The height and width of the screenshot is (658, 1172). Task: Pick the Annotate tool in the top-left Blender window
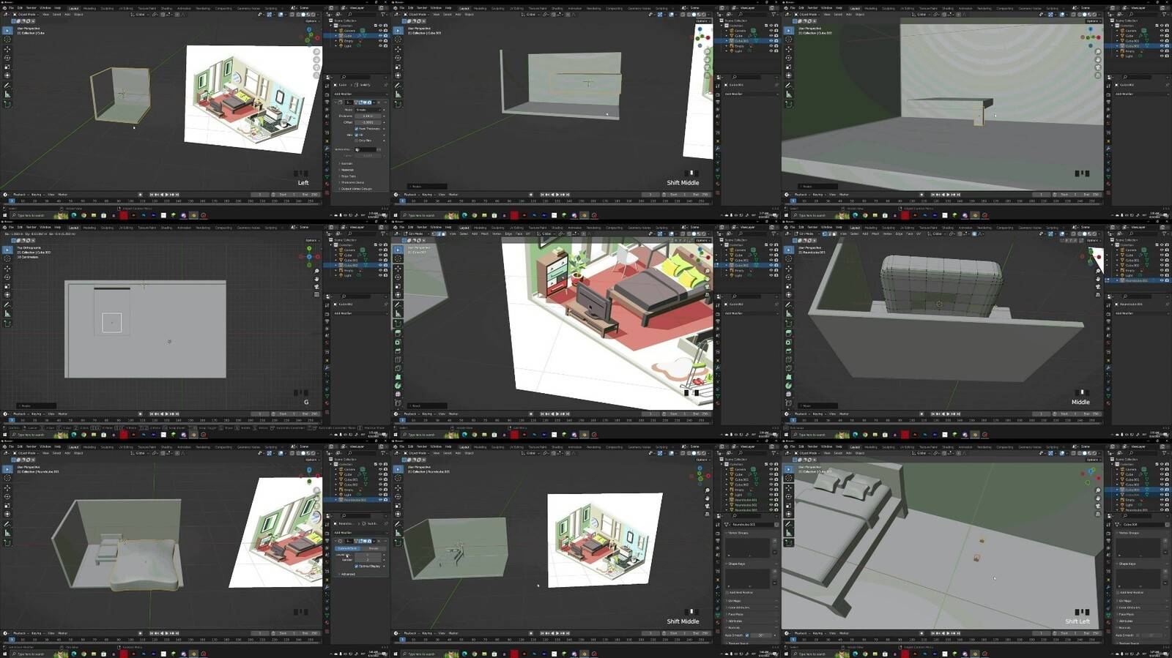(7, 85)
